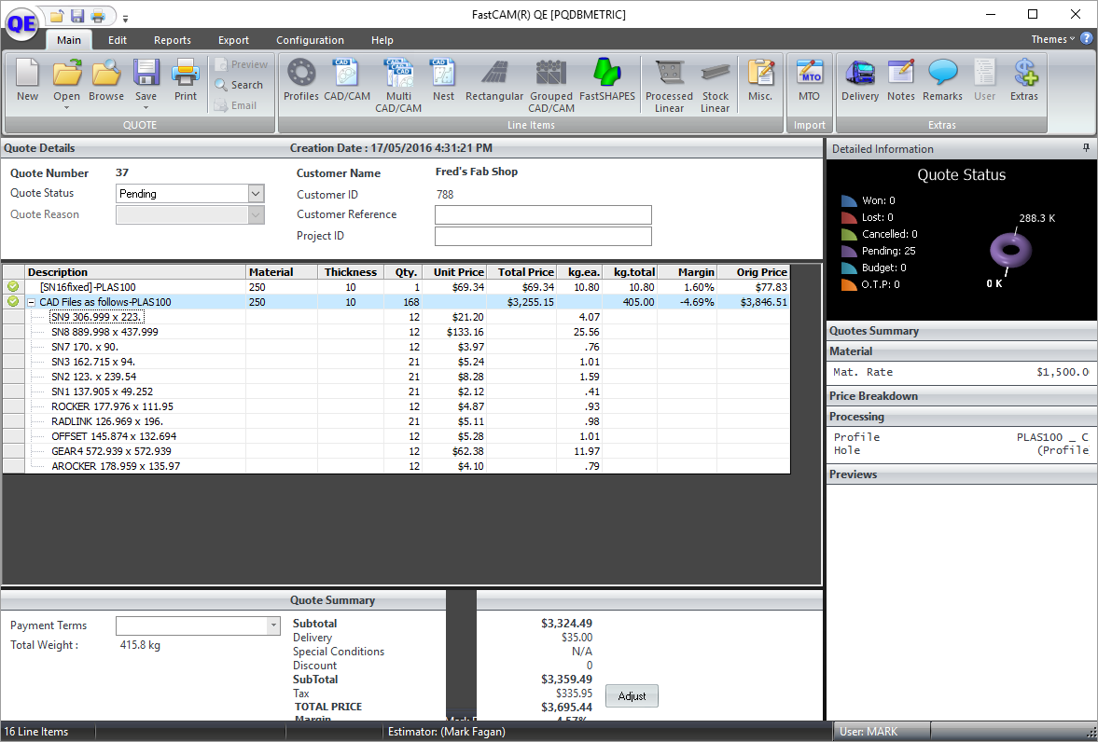The image size is (1098, 742).
Task: Print the quote
Action: (186, 80)
